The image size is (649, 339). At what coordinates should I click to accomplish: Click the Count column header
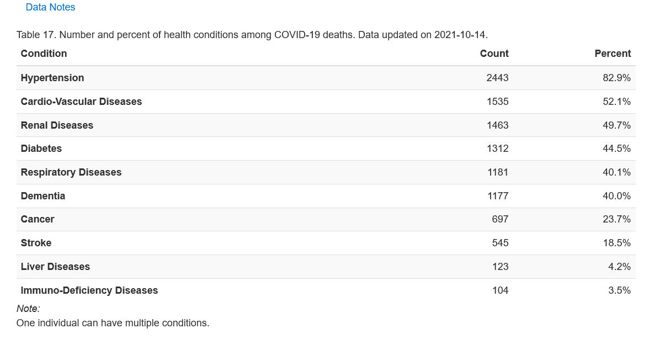tap(494, 54)
